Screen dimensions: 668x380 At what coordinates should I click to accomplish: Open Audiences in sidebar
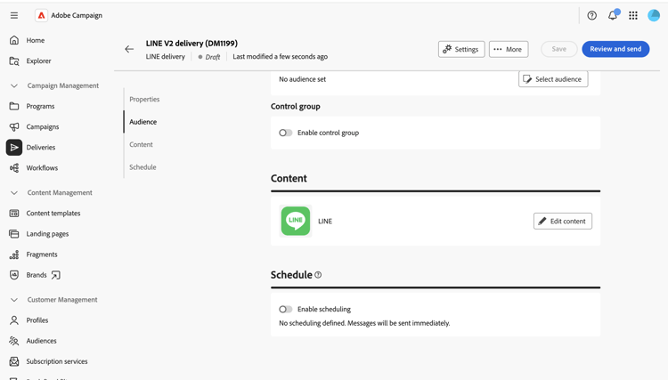pos(41,341)
